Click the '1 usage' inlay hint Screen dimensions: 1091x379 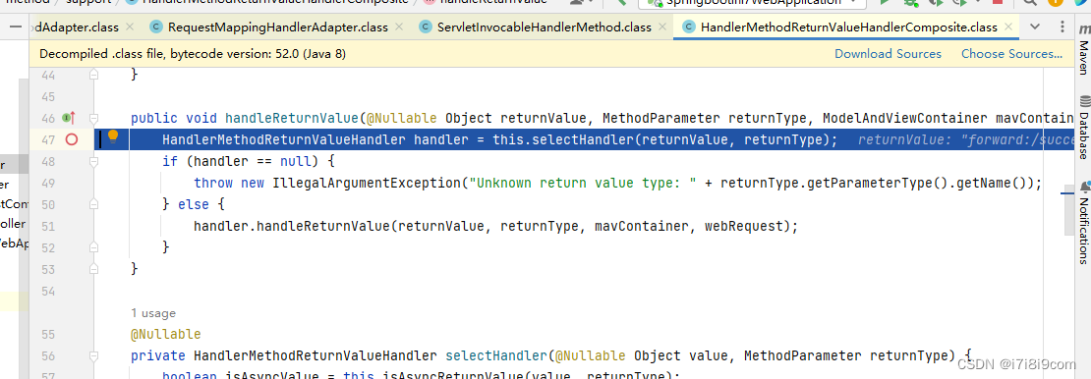click(153, 313)
